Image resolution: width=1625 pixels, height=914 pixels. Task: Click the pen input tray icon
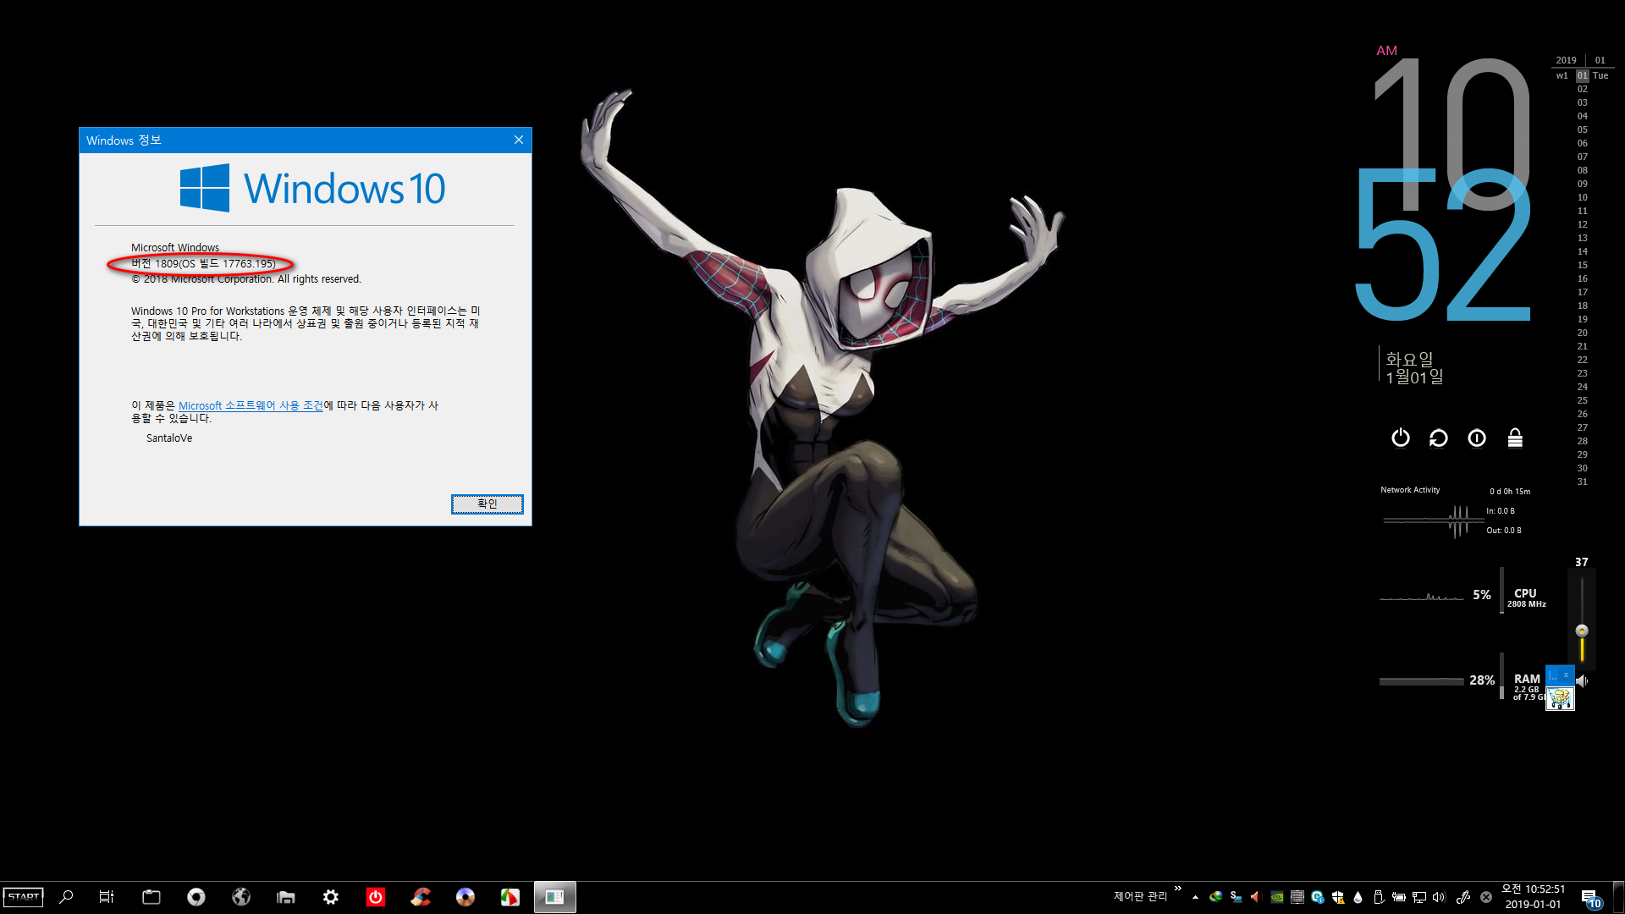1463,897
